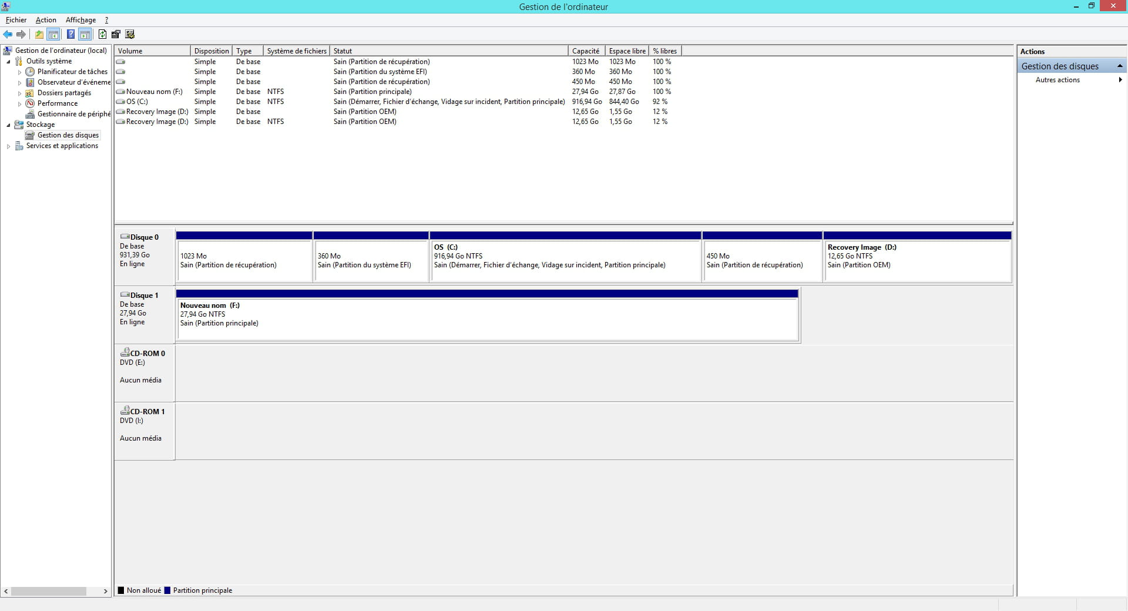Select Recovery Image (D:) partition block on Disque 0

click(917, 257)
